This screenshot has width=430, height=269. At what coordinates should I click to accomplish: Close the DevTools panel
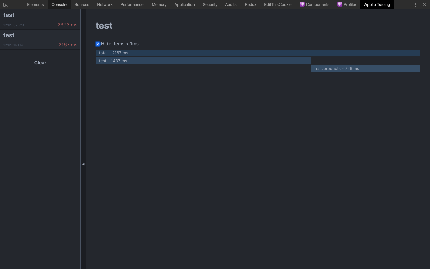pyautogui.click(x=425, y=5)
